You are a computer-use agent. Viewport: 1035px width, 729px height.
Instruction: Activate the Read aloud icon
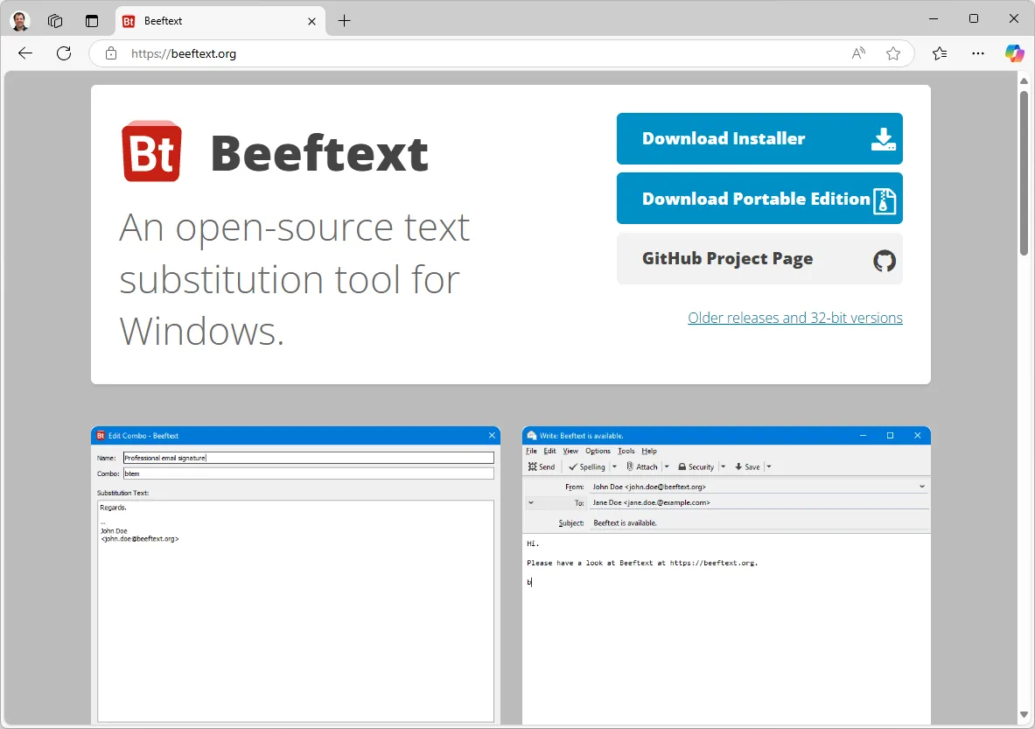(x=858, y=53)
